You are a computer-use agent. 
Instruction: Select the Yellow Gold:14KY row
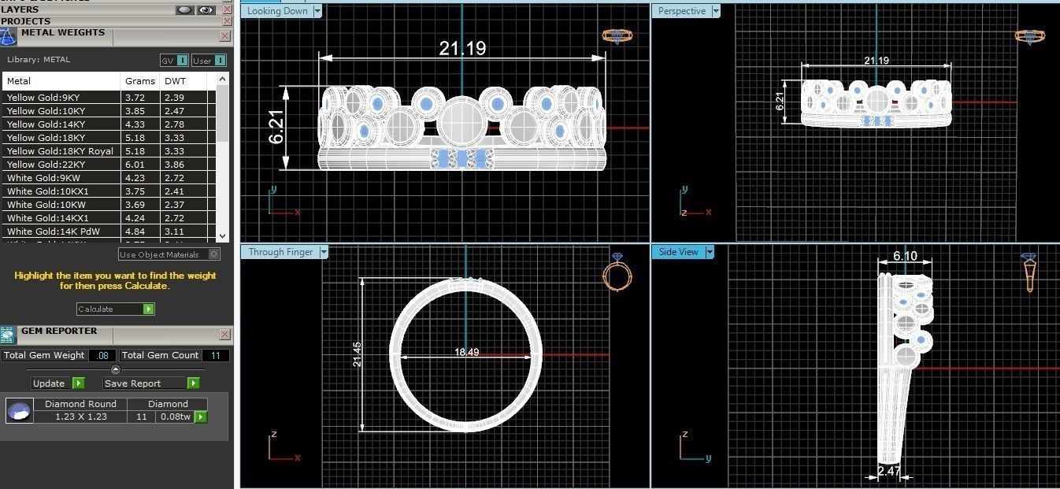click(109, 124)
